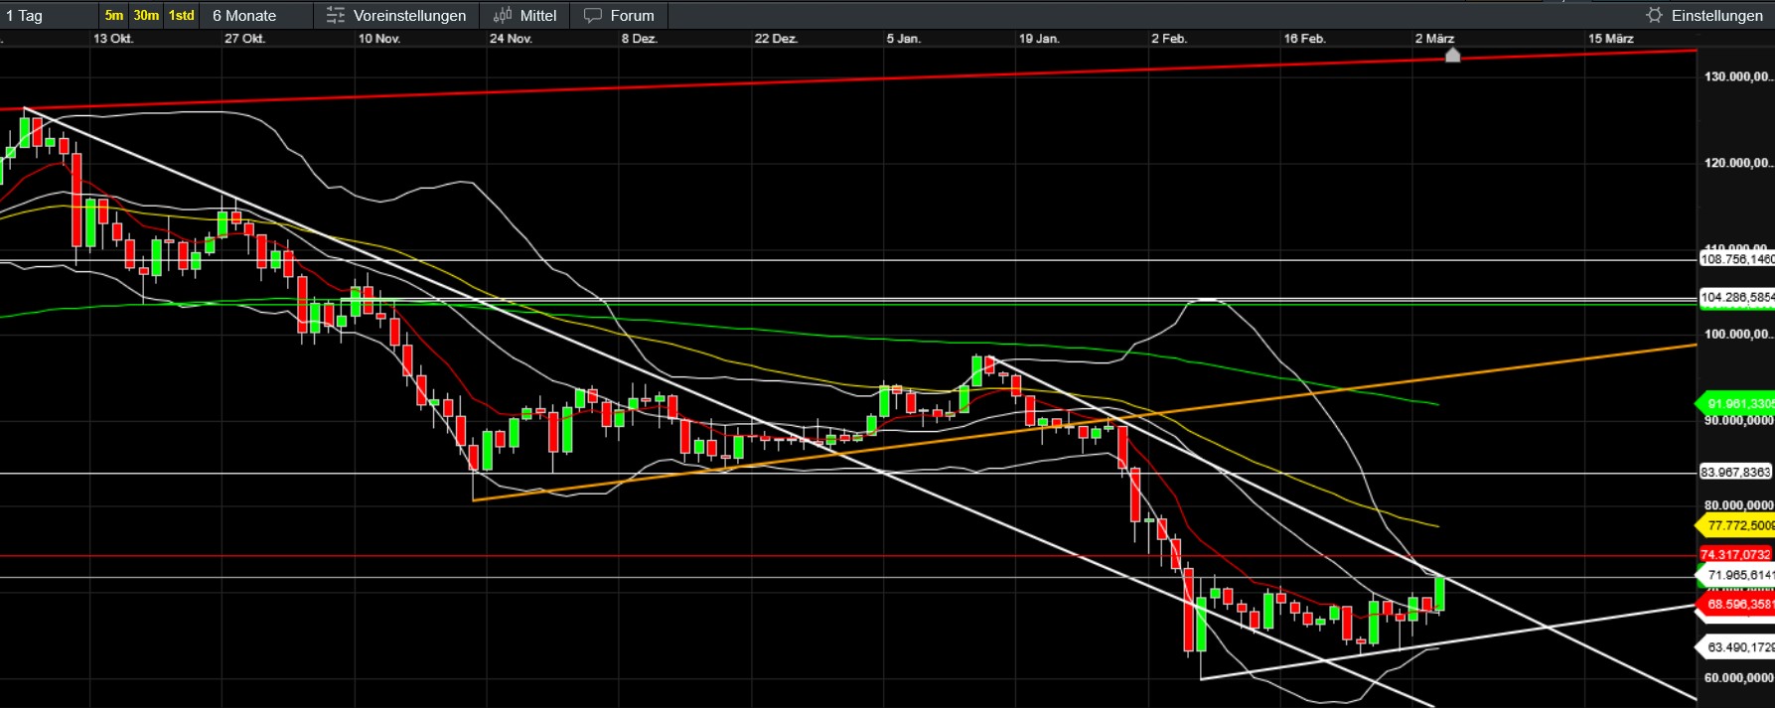The width and height of the screenshot is (1775, 708).
Task: Switch to the 30m interval
Action: click(x=146, y=16)
